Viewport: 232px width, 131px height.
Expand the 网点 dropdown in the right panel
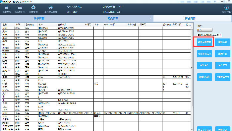[x=204, y=30]
